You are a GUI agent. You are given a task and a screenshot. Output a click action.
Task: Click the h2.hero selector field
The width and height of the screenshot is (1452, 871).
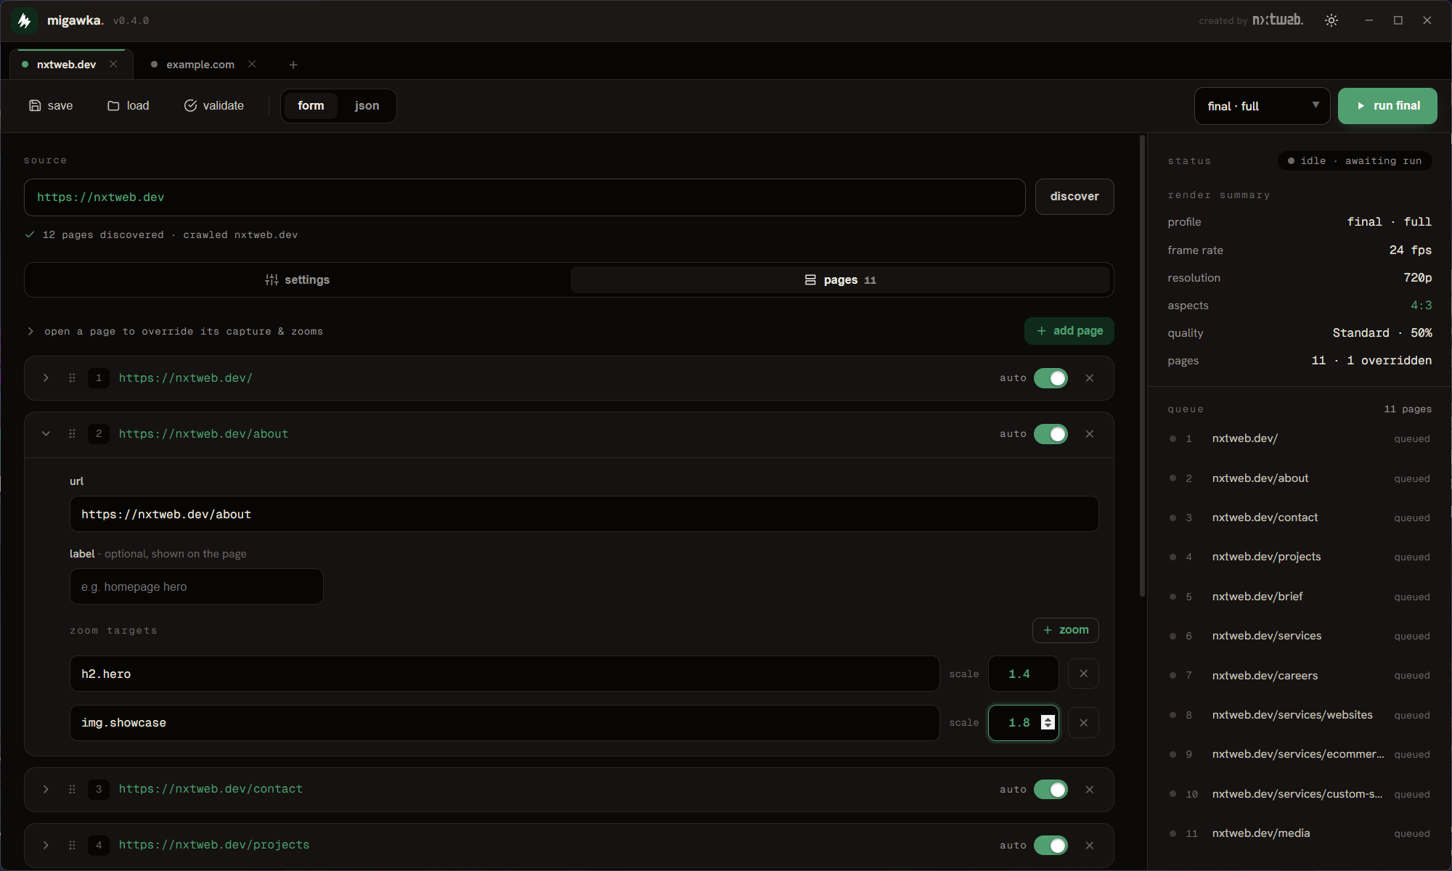click(x=505, y=674)
